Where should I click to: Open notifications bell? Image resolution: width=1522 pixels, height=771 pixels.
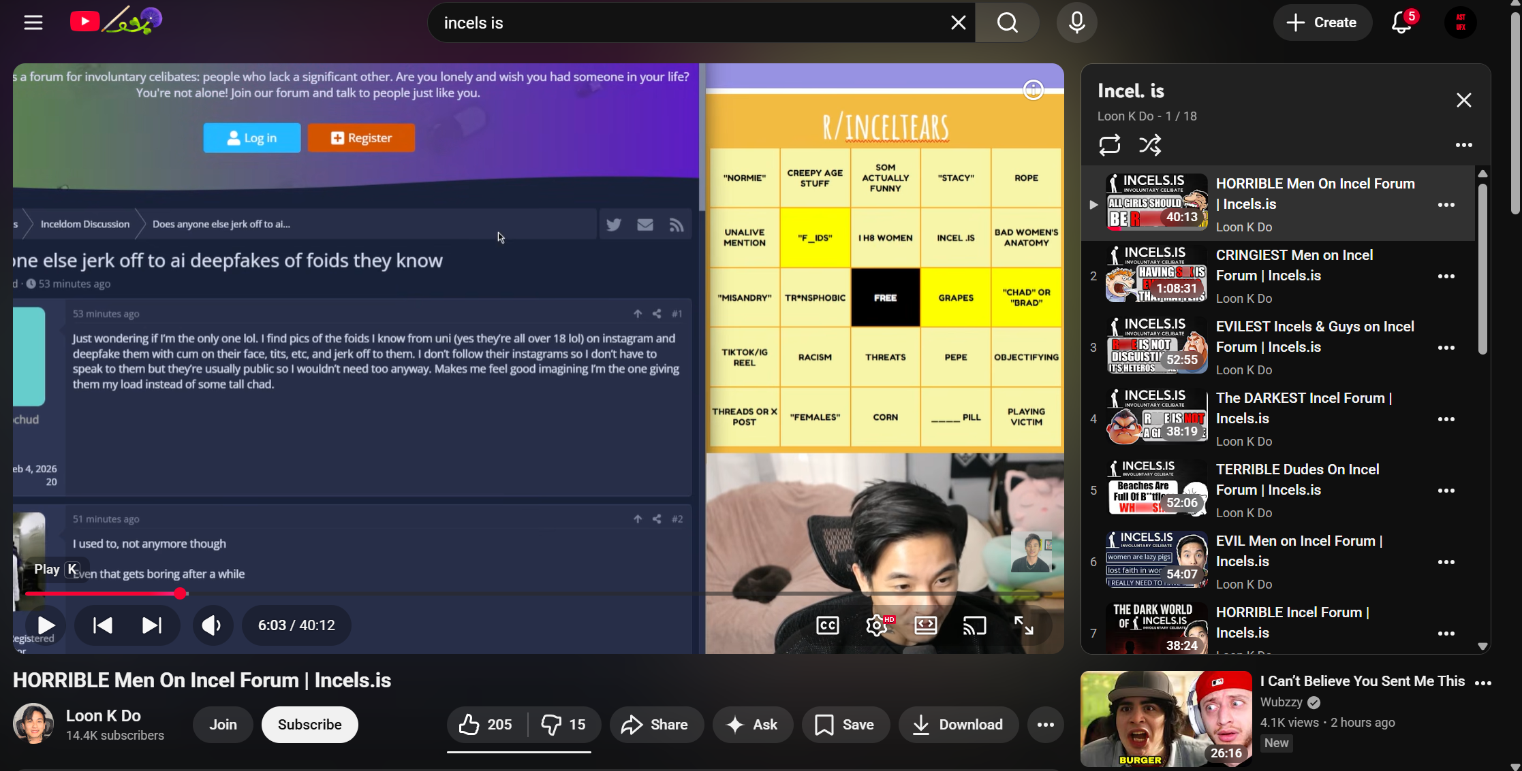(1401, 22)
